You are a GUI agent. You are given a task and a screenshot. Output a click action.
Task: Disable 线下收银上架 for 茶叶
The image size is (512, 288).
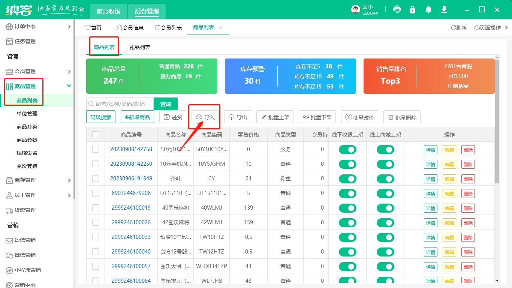(x=347, y=178)
